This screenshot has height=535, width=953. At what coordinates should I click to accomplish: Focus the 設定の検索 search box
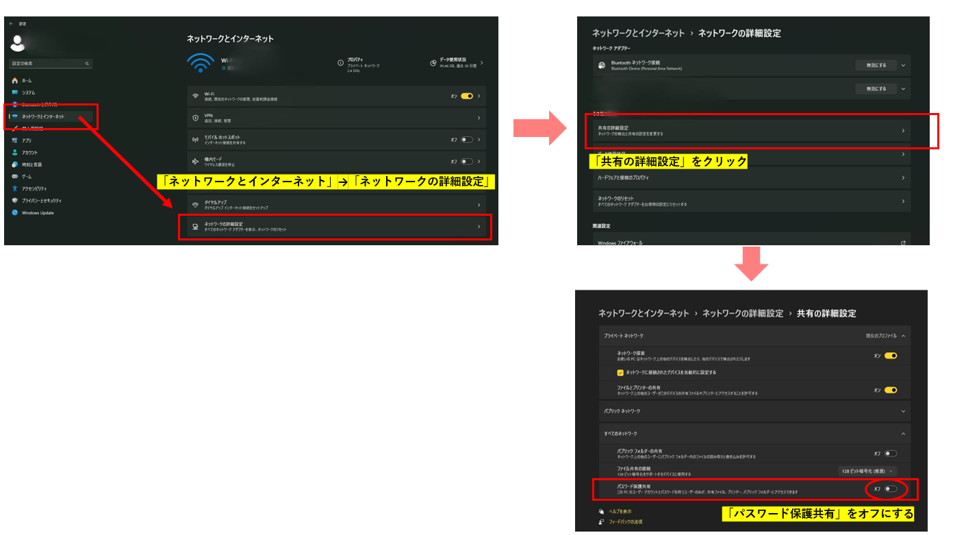pyautogui.click(x=51, y=64)
